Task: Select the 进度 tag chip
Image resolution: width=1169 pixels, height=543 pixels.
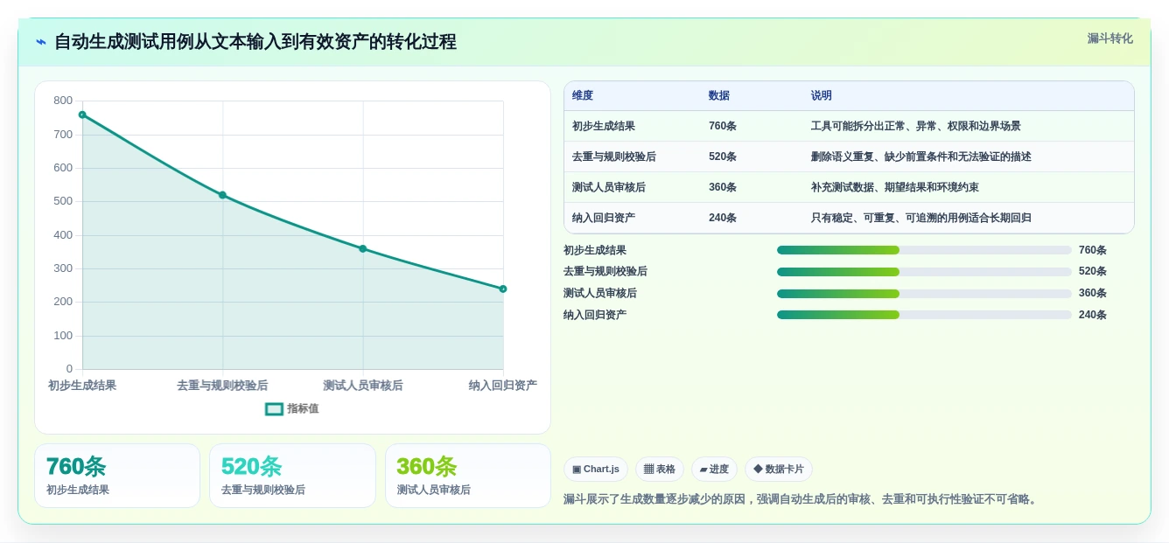Action: (x=714, y=469)
